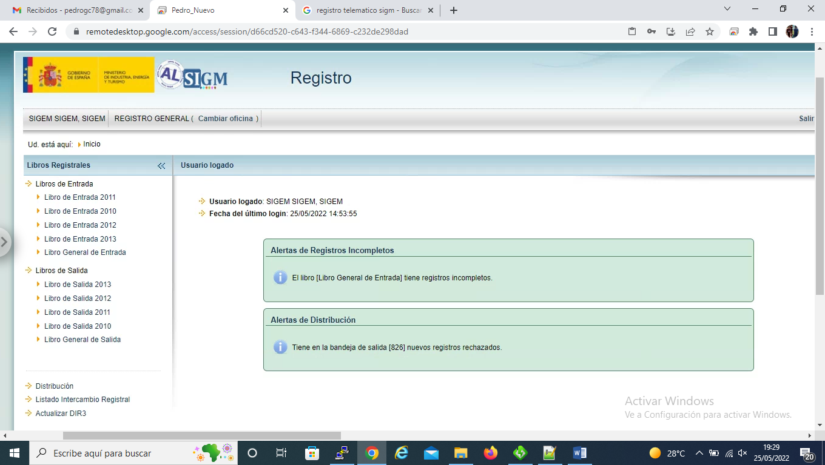Click the horizontal scrollbar at the bottom
Viewport: 825px width, 465px height.
[x=201, y=435]
